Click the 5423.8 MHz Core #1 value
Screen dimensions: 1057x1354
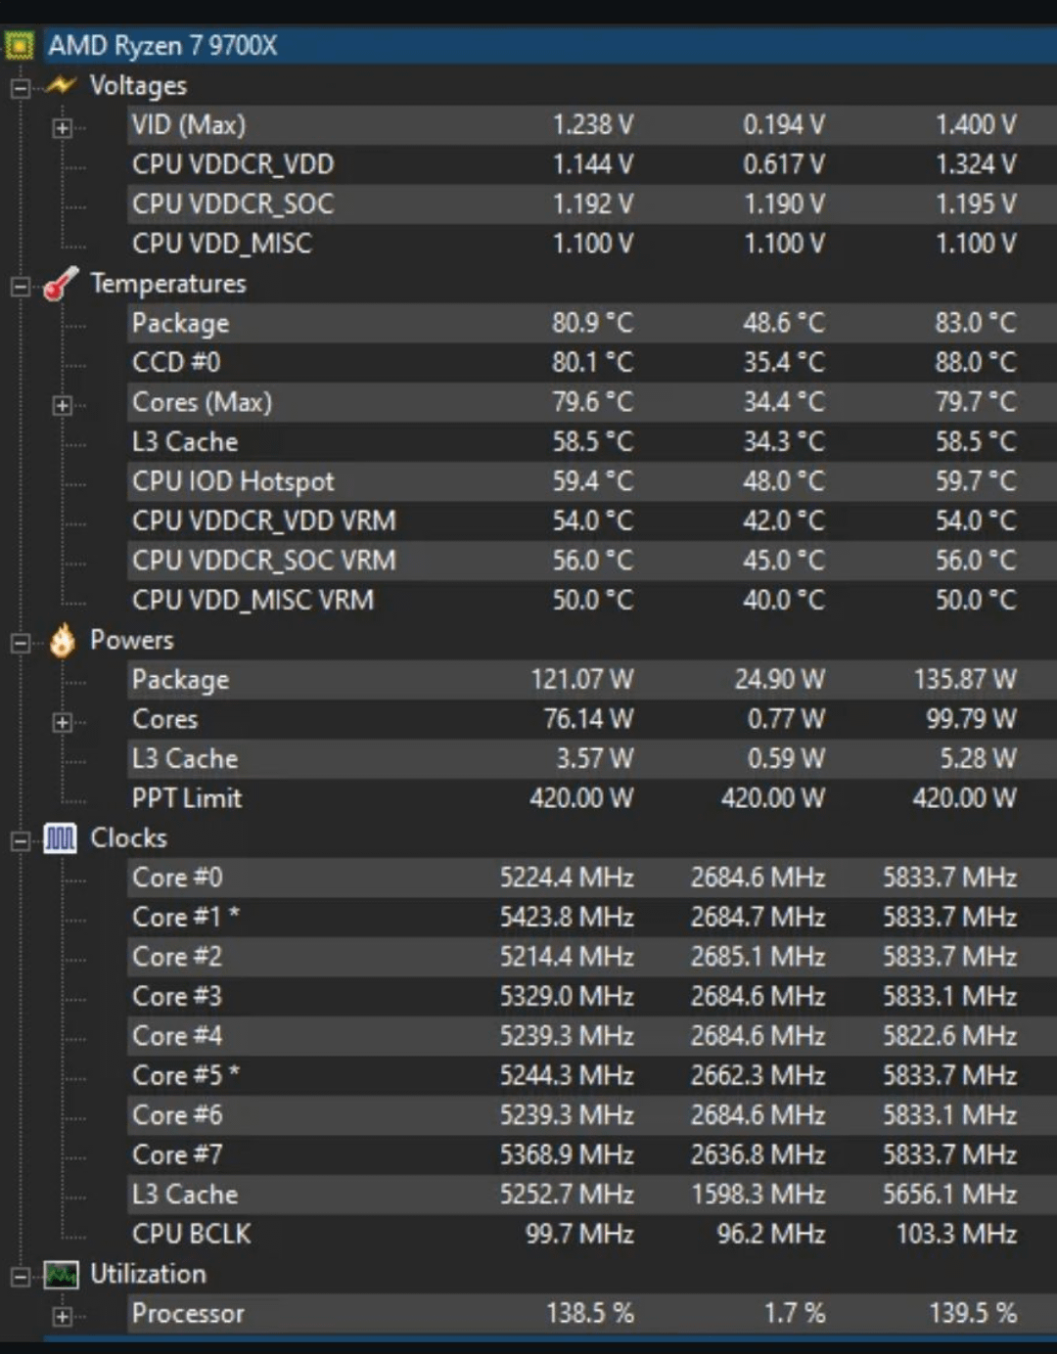click(567, 917)
